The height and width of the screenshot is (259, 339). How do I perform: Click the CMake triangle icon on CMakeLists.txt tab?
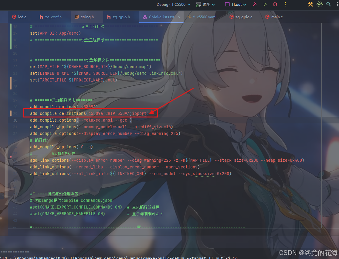tap(145, 17)
